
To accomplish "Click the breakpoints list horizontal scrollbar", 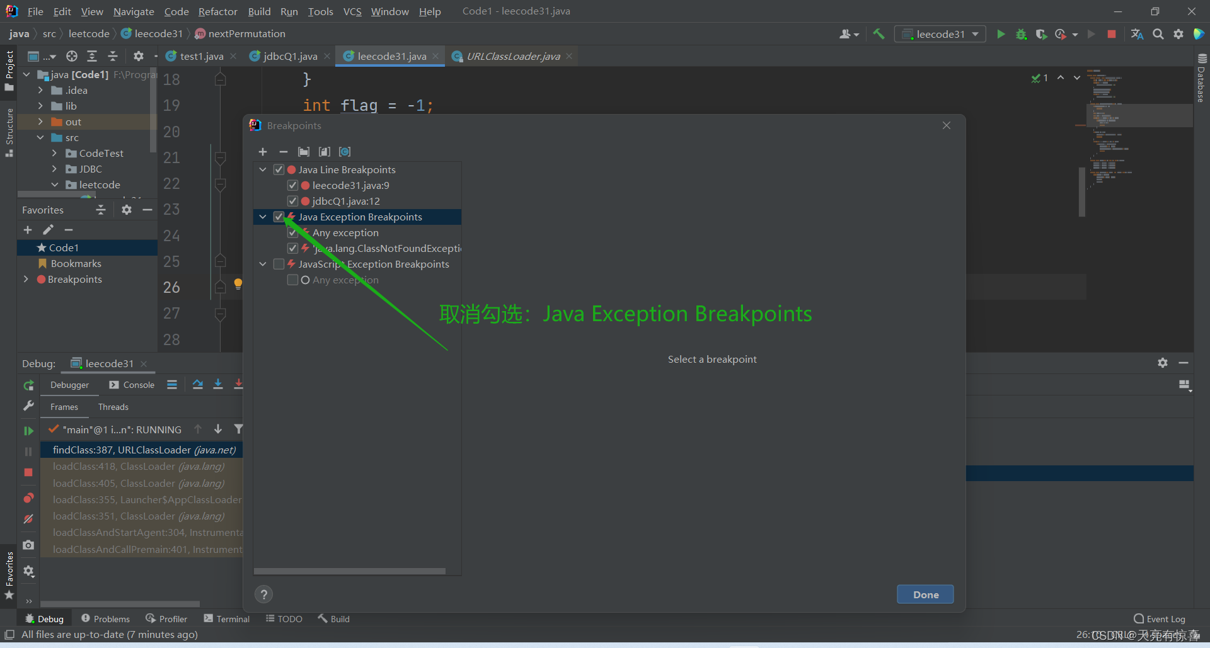I will point(350,571).
